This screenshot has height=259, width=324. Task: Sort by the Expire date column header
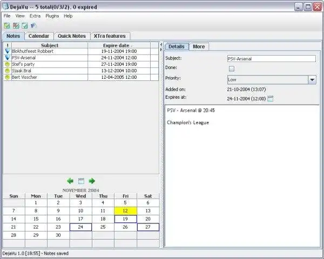tap(119, 45)
